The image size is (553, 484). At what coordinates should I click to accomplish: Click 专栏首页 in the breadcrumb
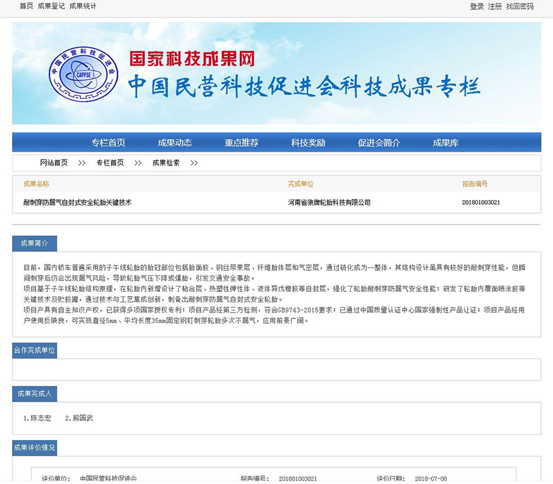110,163
